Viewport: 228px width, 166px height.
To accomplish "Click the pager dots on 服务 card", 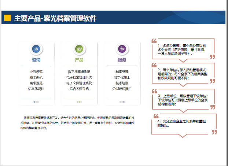I will (x=122, y=102).
